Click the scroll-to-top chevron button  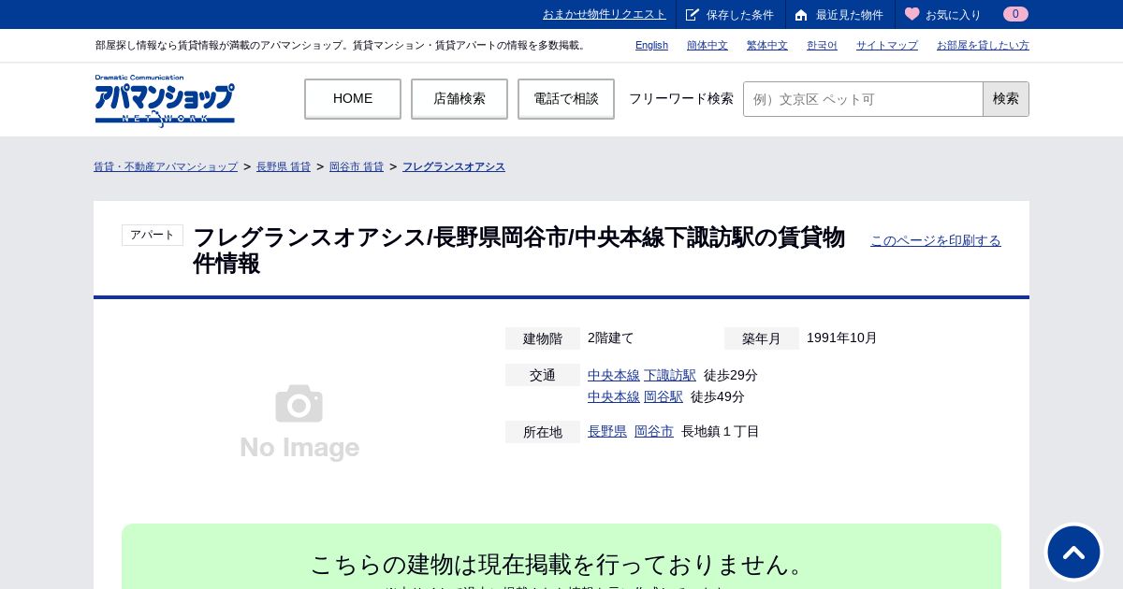1073,553
